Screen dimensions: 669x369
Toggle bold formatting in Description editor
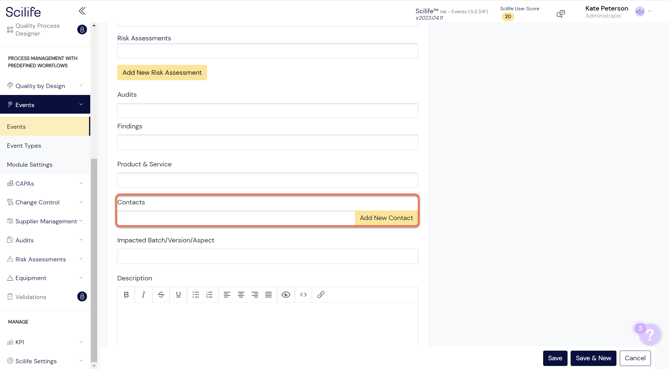coord(126,295)
